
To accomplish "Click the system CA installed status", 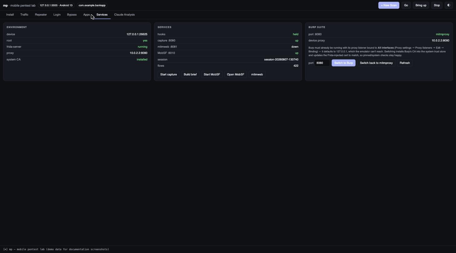I will (x=142, y=60).
